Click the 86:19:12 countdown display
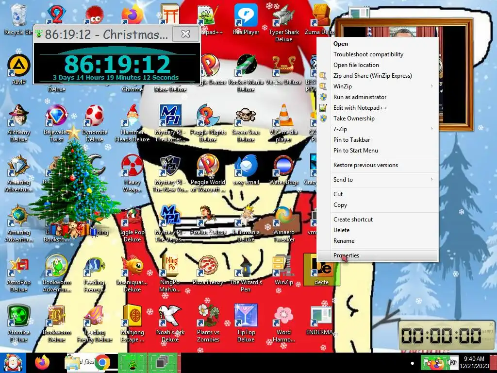497x373 pixels. 117,65
